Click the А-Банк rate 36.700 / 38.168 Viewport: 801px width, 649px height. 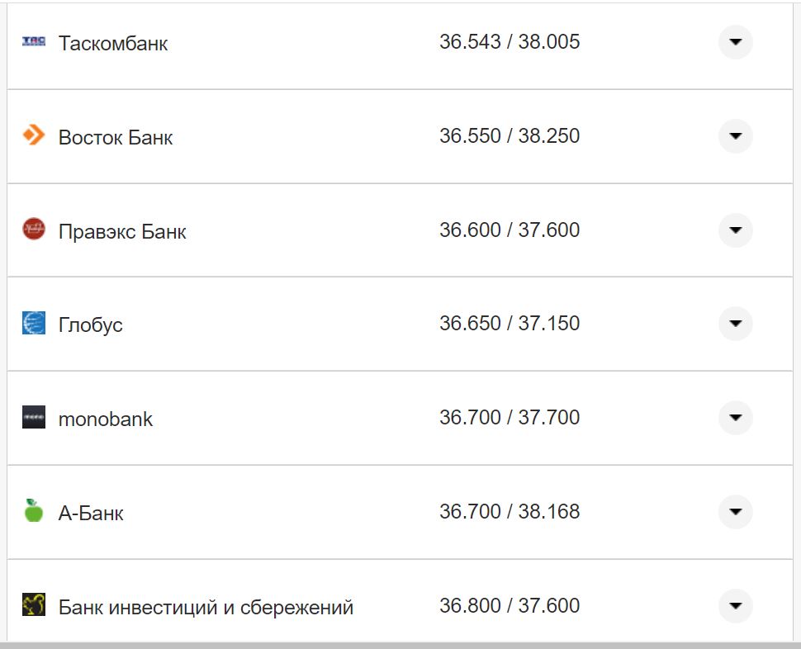tap(510, 512)
